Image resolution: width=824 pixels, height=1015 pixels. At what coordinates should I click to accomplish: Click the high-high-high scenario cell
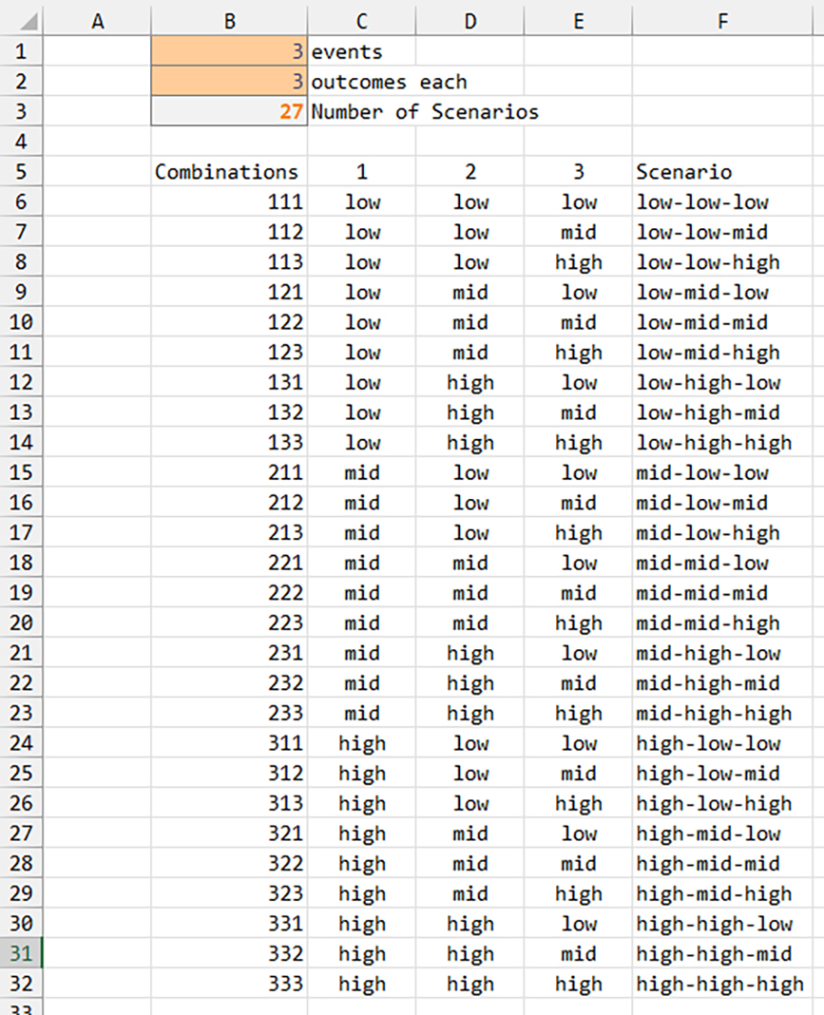click(722, 984)
